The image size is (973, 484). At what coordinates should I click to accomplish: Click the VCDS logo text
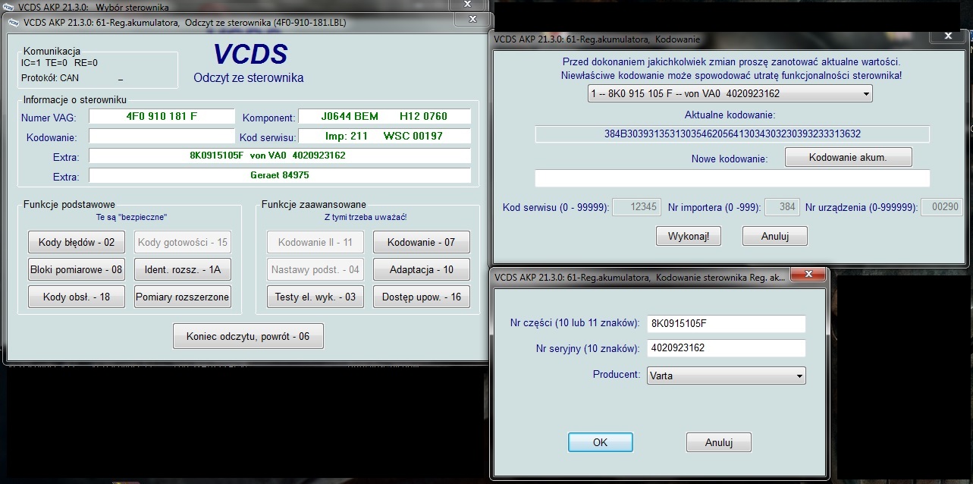click(x=250, y=55)
